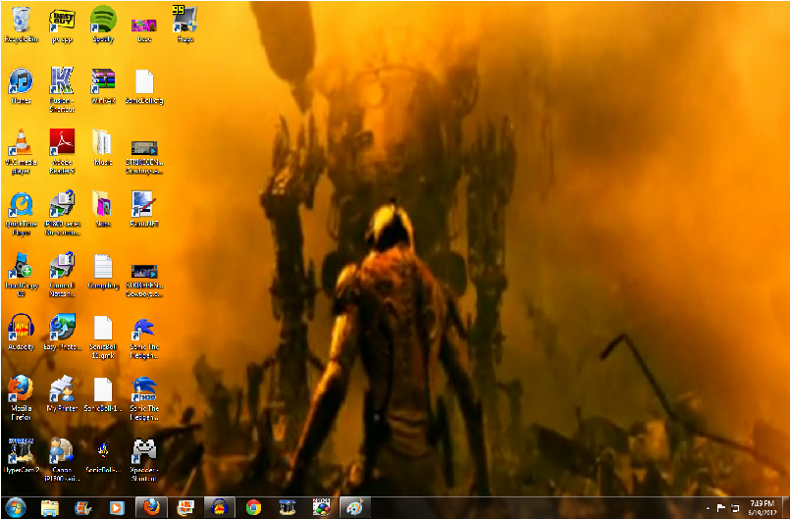Image resolution: width=790 pixels, height=519 pixels.
Task: Open the Sonic The Hedgehog shortcut with HD badge
Action: pos(144,398)
